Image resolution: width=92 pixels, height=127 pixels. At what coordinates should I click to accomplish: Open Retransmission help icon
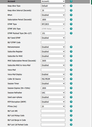(x=71, y=47)
